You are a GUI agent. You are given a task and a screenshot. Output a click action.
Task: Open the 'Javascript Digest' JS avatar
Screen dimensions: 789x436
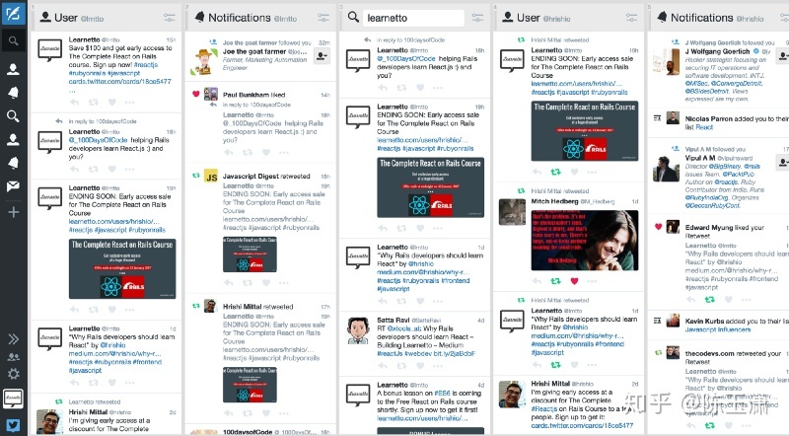(x=211, y=177)
